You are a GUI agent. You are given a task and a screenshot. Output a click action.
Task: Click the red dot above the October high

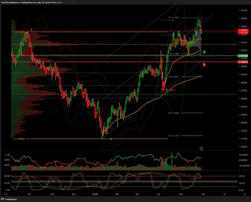click(31, 30)
